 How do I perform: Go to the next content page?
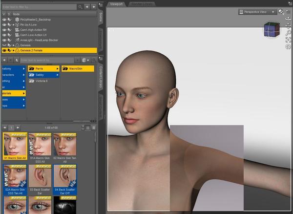coord(18,128)
